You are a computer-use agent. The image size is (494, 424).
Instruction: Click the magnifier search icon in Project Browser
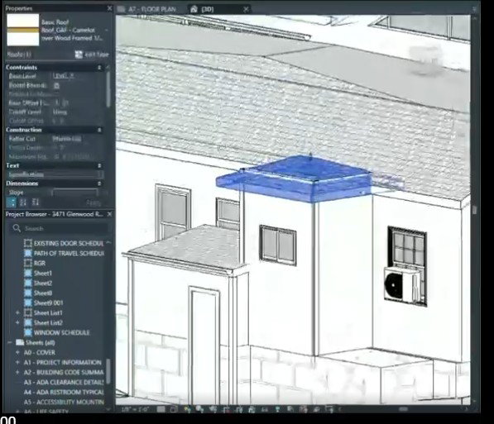click(x=17, y=228)
